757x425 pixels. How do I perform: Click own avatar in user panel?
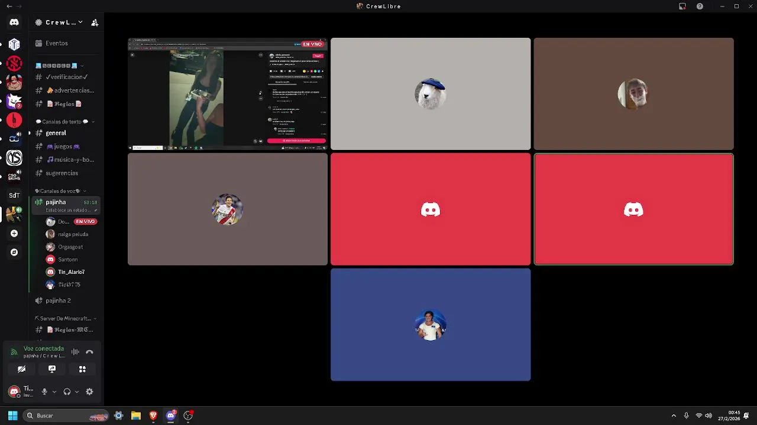[14, 391]
